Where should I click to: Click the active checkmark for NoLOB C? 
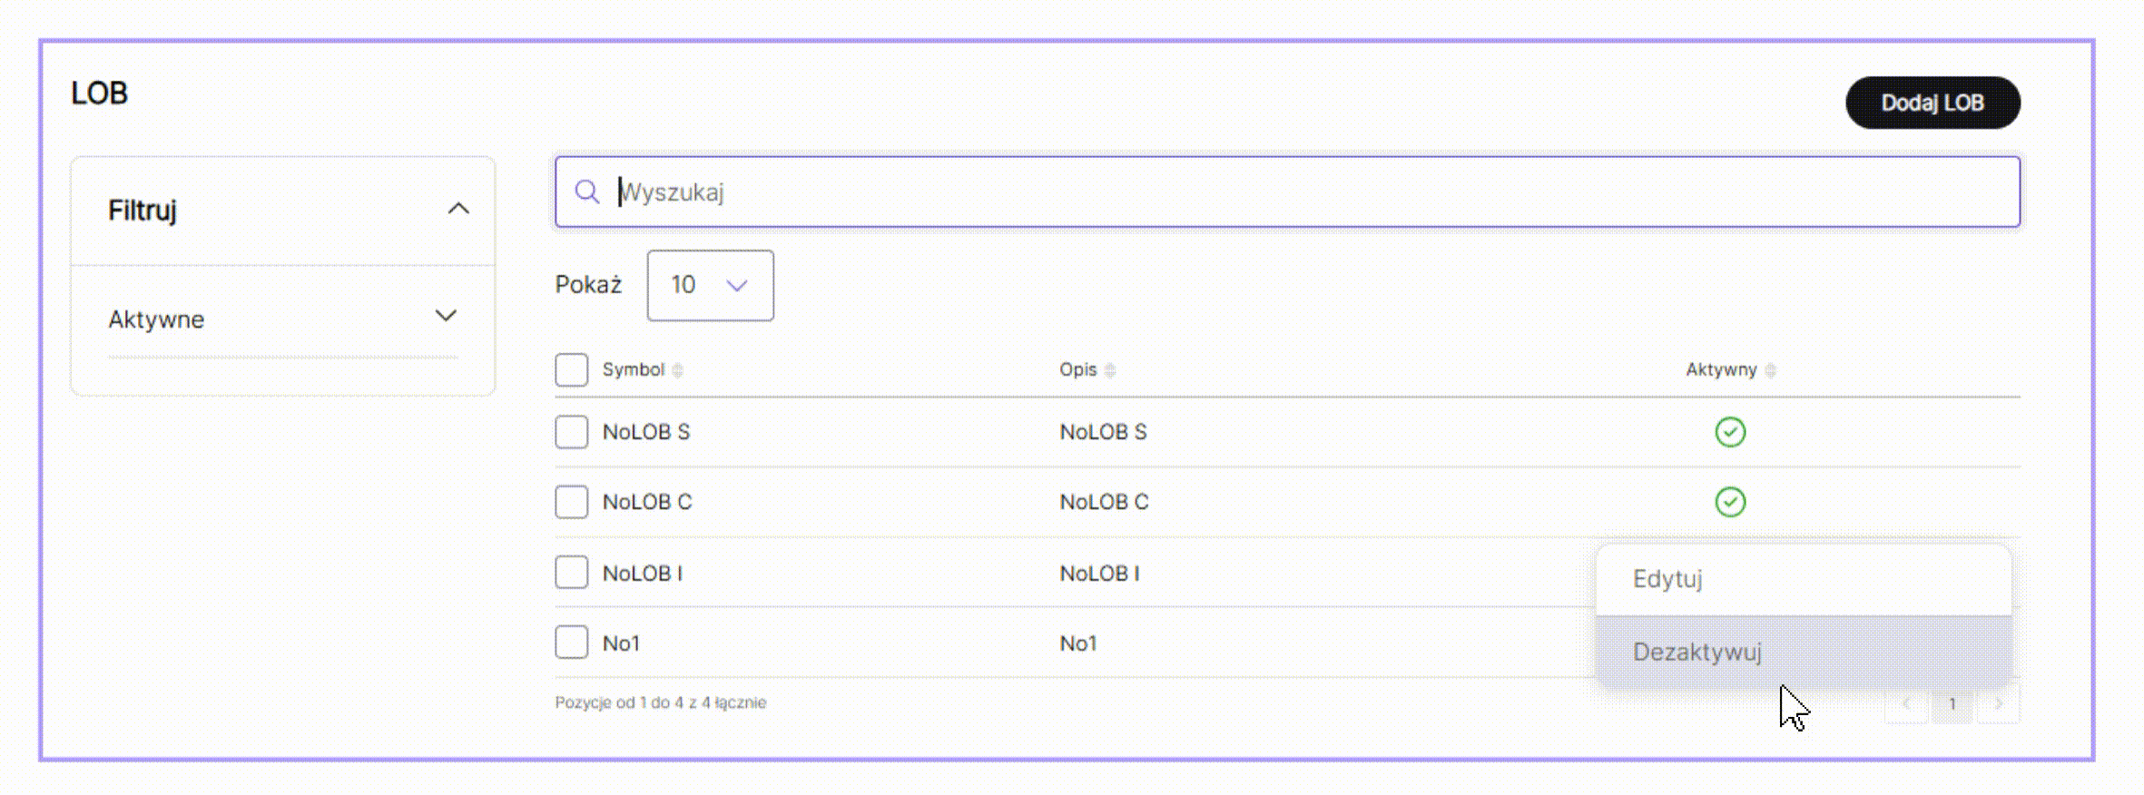point(1730,502)
